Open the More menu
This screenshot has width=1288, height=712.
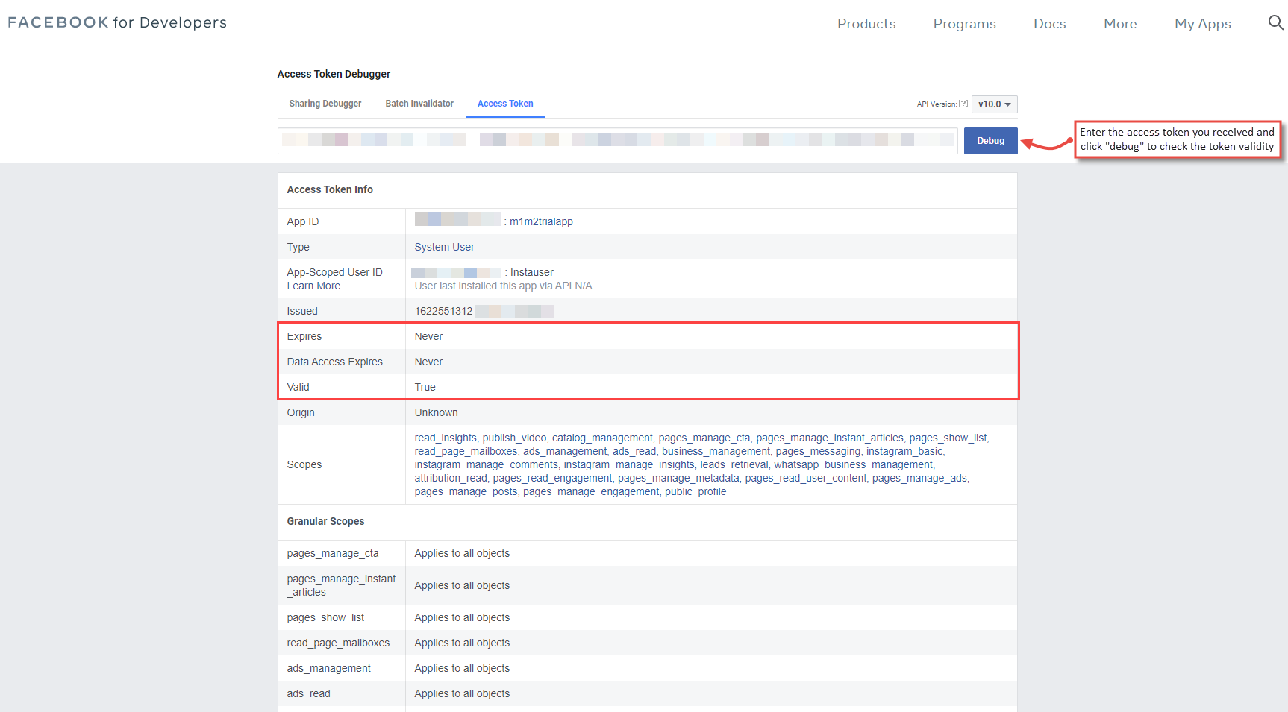1120,24
